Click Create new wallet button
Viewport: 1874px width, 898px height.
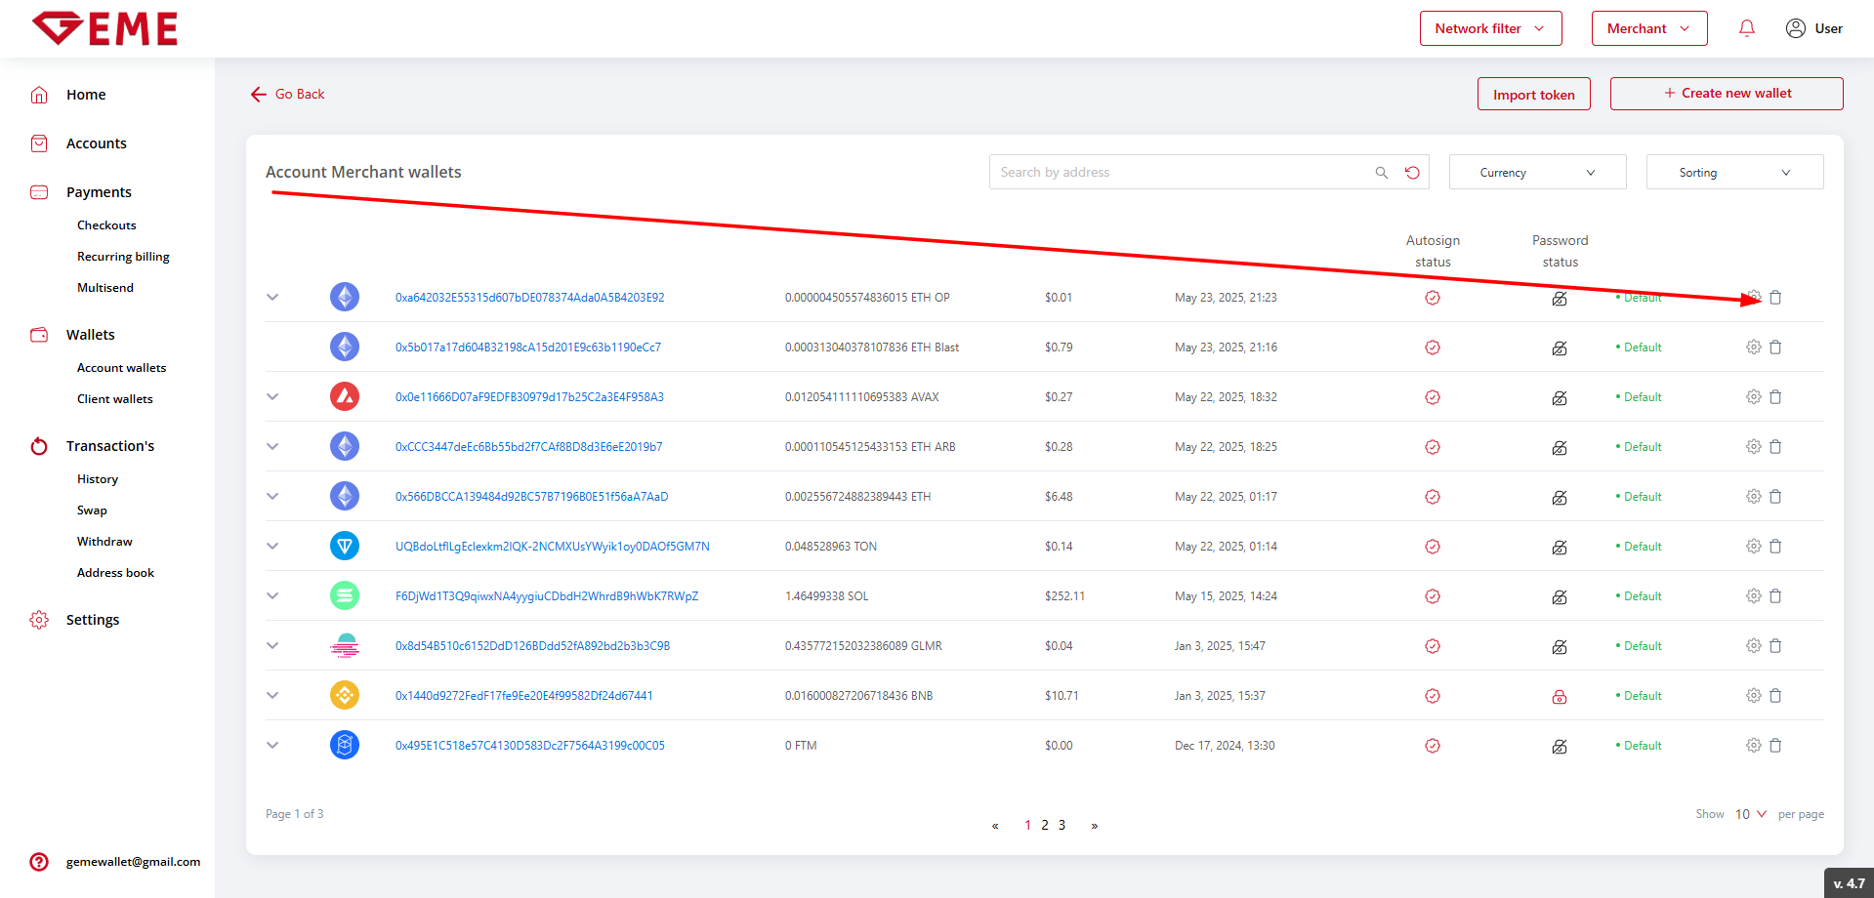pyautogui.click(x=1726, y=94)
